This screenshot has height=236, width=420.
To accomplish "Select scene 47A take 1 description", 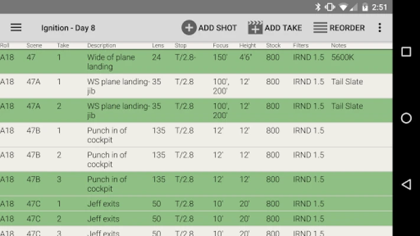I will tap(118, 86).
